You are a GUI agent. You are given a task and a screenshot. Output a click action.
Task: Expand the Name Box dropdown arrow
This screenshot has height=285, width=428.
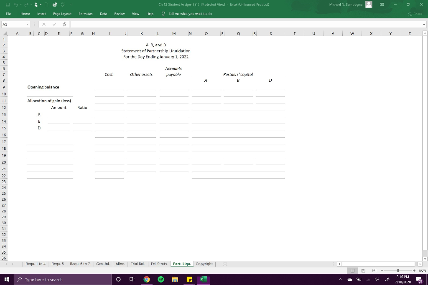tap(27, 25)
